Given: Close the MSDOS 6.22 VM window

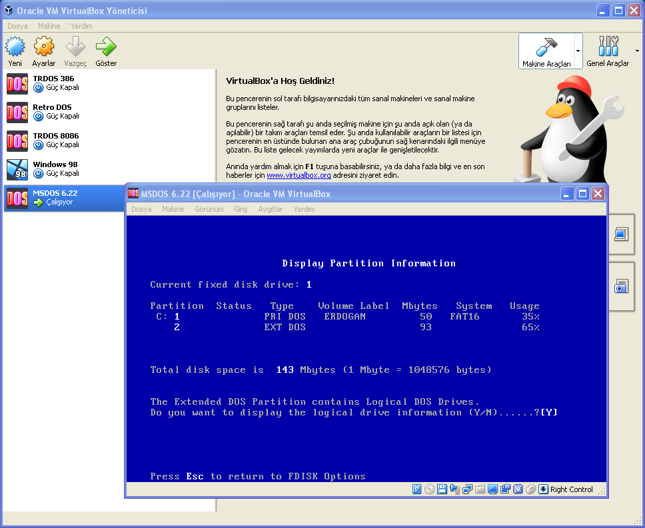Looking at the screenshot, I should click(598, 194).
